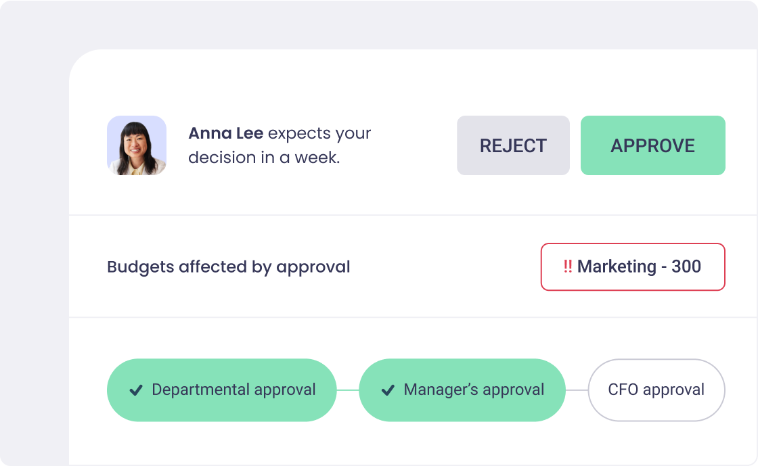The height and width of the screenshot is (466, 758).
Task: Open the Marketing - 300 budget badge
Action: point(633,266)
